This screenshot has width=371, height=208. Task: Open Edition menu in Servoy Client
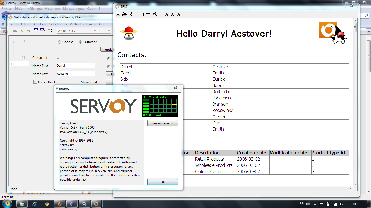26,24
